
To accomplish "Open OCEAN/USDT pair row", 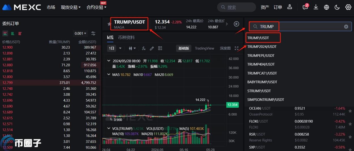I will pyautogui.click(x=299, y=111).
